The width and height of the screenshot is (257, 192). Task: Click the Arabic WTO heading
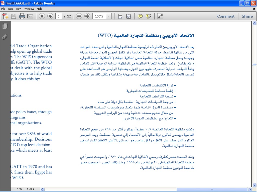[x=146, y=35]
